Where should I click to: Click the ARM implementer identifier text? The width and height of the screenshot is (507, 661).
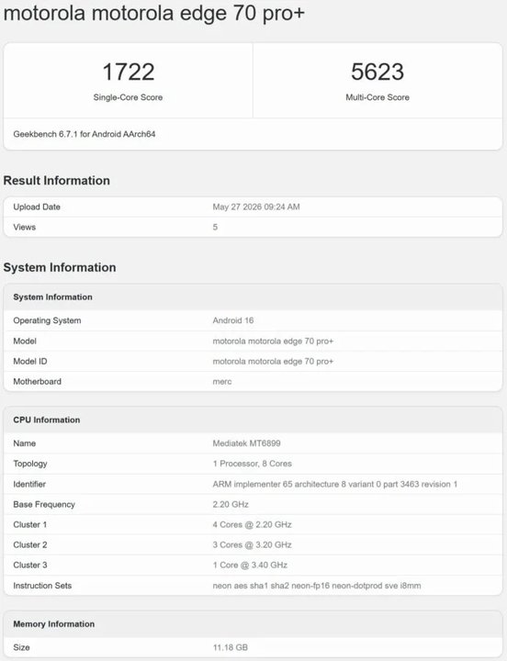pos(335,485)
